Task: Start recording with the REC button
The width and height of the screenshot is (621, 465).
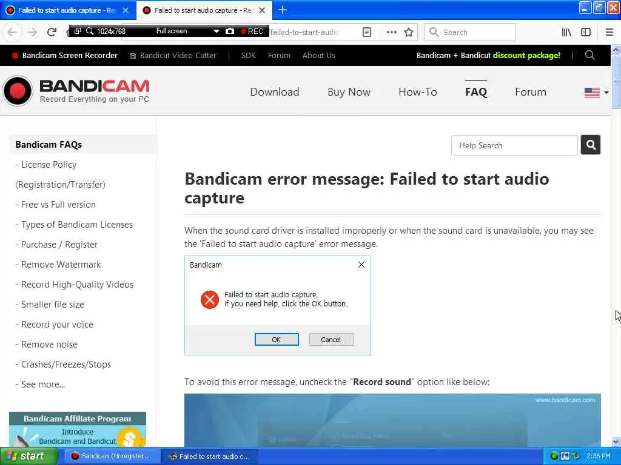Action: (252, 31)
